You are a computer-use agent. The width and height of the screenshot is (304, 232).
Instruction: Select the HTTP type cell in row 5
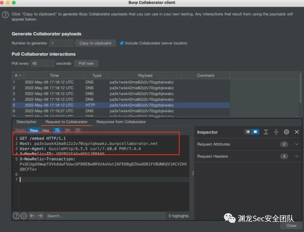90,105
